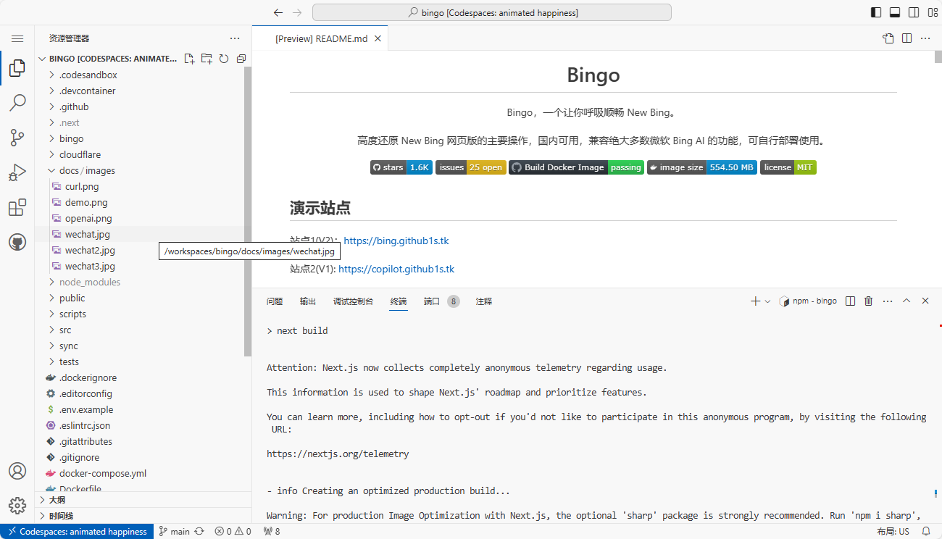The width and height of the screenshot is (942, 539).
Task: Go forward with the navigation arrow
Action: point(296,12)
